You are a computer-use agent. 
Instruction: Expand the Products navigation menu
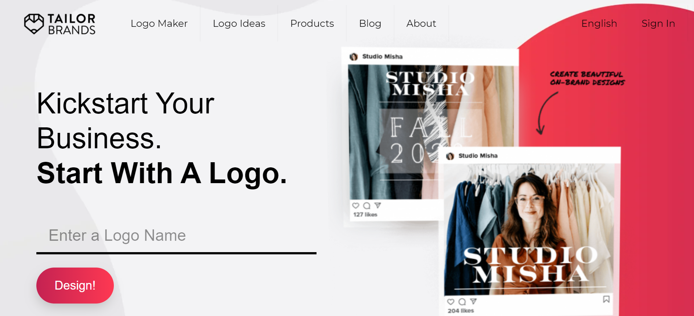pos(312,23)
